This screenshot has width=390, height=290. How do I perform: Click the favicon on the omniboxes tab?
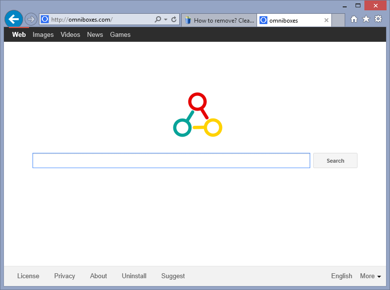[x=263, y=20]
